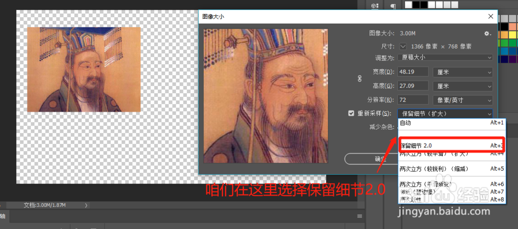Click the 宽度 input field showing 48.19
Screen dimensions: 518x229
413,72
